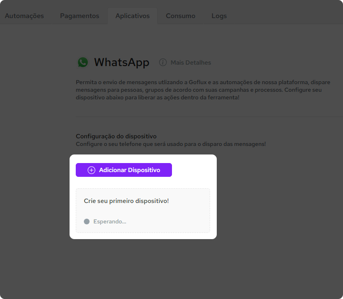
Task: Click the info icon beside Mais Detalhes
Action: coord(163,62)
